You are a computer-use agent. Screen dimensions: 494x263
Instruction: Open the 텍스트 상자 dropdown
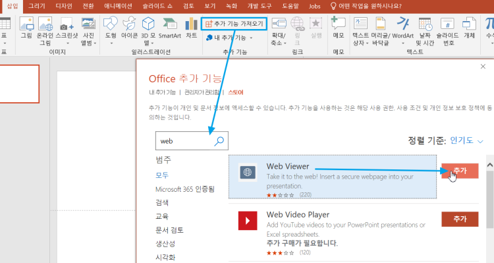(360, 31)
